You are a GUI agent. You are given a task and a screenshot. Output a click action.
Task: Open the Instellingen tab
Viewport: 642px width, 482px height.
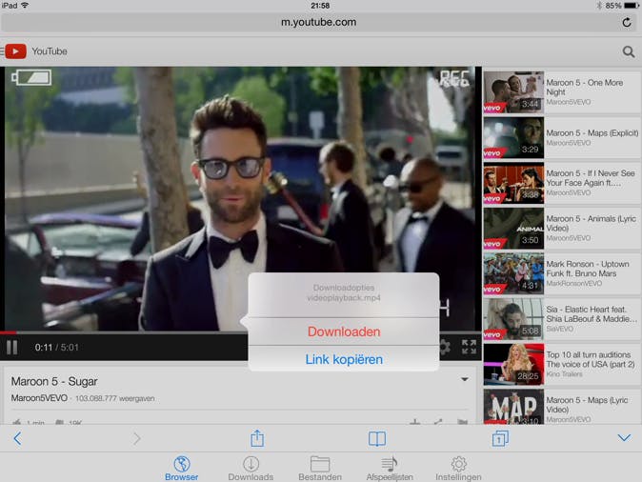(458, 469)
